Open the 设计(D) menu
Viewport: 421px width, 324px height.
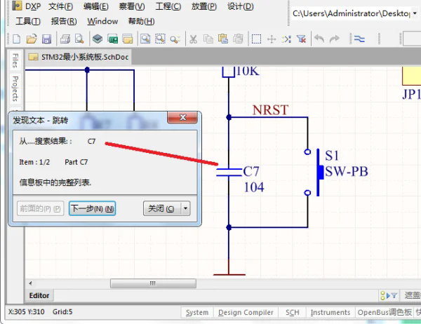pyautogui.click(x=240, y=6)
